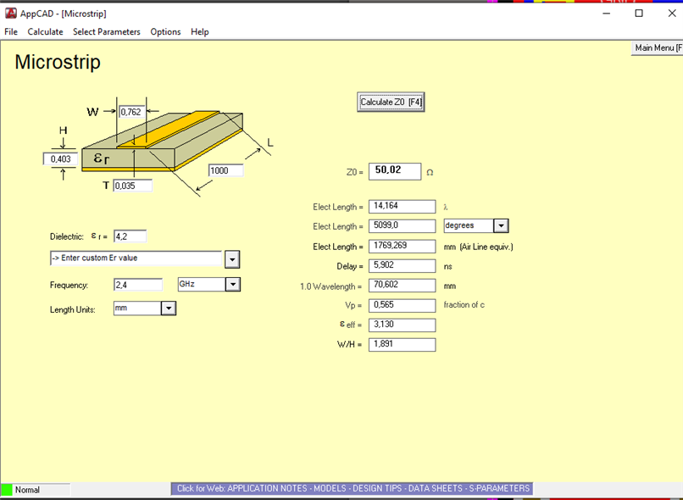Click the green status indicator square
Screen dimensions: 683x500
pyautogui.click(x=7, y=490)
